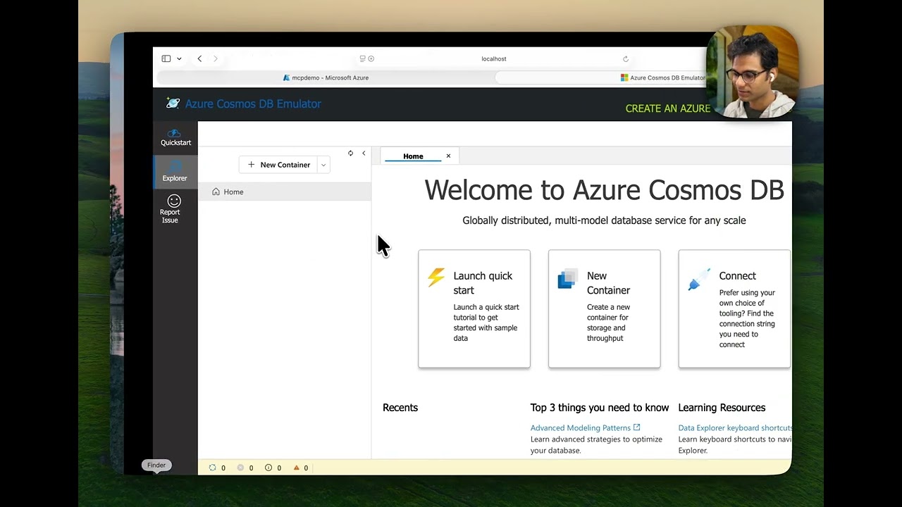Viewport: 902px width, 507px height.
Task: Collapse the resource tree panel
Action: (x=364, y=153)
